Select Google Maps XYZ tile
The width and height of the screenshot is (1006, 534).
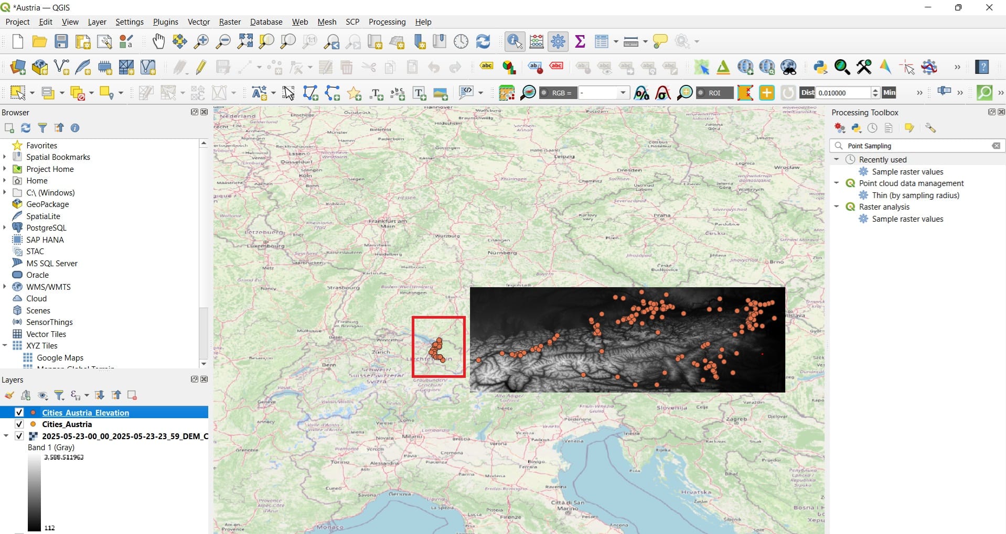click(60, 357)
